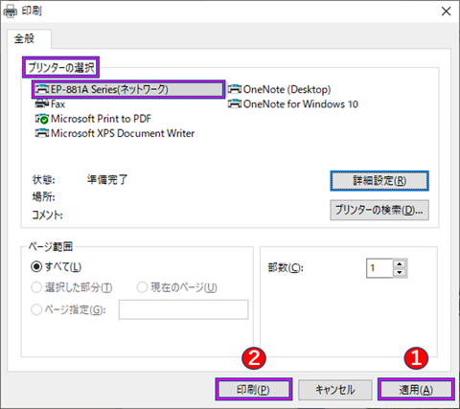460x409 pixels.
Task: Select the OneNote (Desktop) printer icon
Action: (x=235, y=89)
